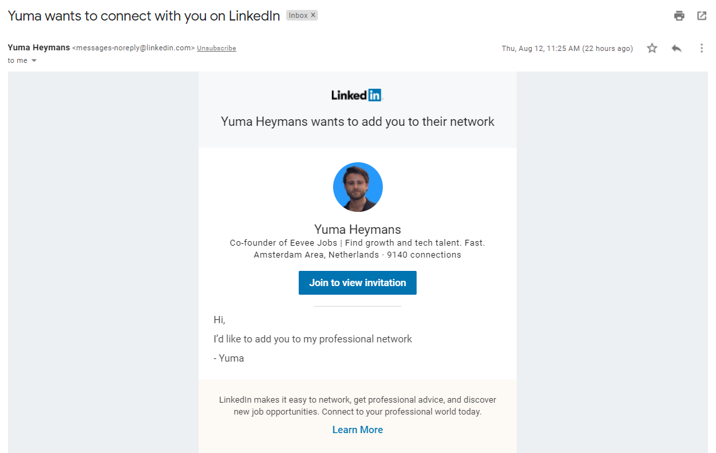The width and height of the screenshot is (716, 453).
Task: Star this LinkedIn email
Action: click(x=652, y=48)
